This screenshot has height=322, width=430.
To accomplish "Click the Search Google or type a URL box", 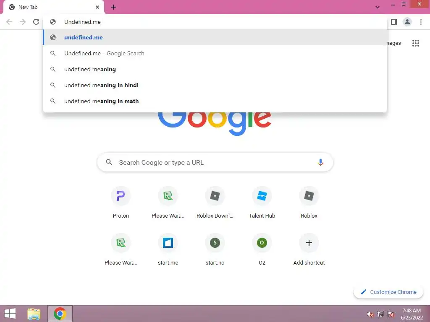I will point(215,162).
